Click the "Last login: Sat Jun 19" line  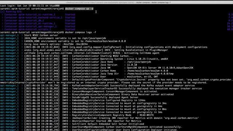(x=30, y=6)
